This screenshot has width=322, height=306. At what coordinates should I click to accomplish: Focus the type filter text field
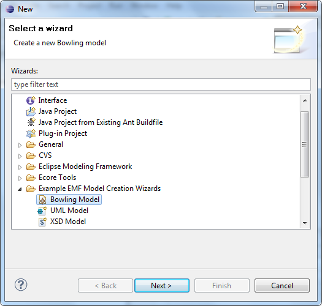[x=161, y=84]
